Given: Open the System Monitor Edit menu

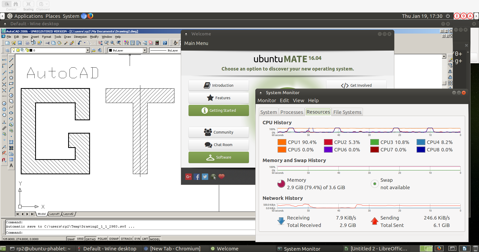Looking at the screenshot, I should (284, 101).
